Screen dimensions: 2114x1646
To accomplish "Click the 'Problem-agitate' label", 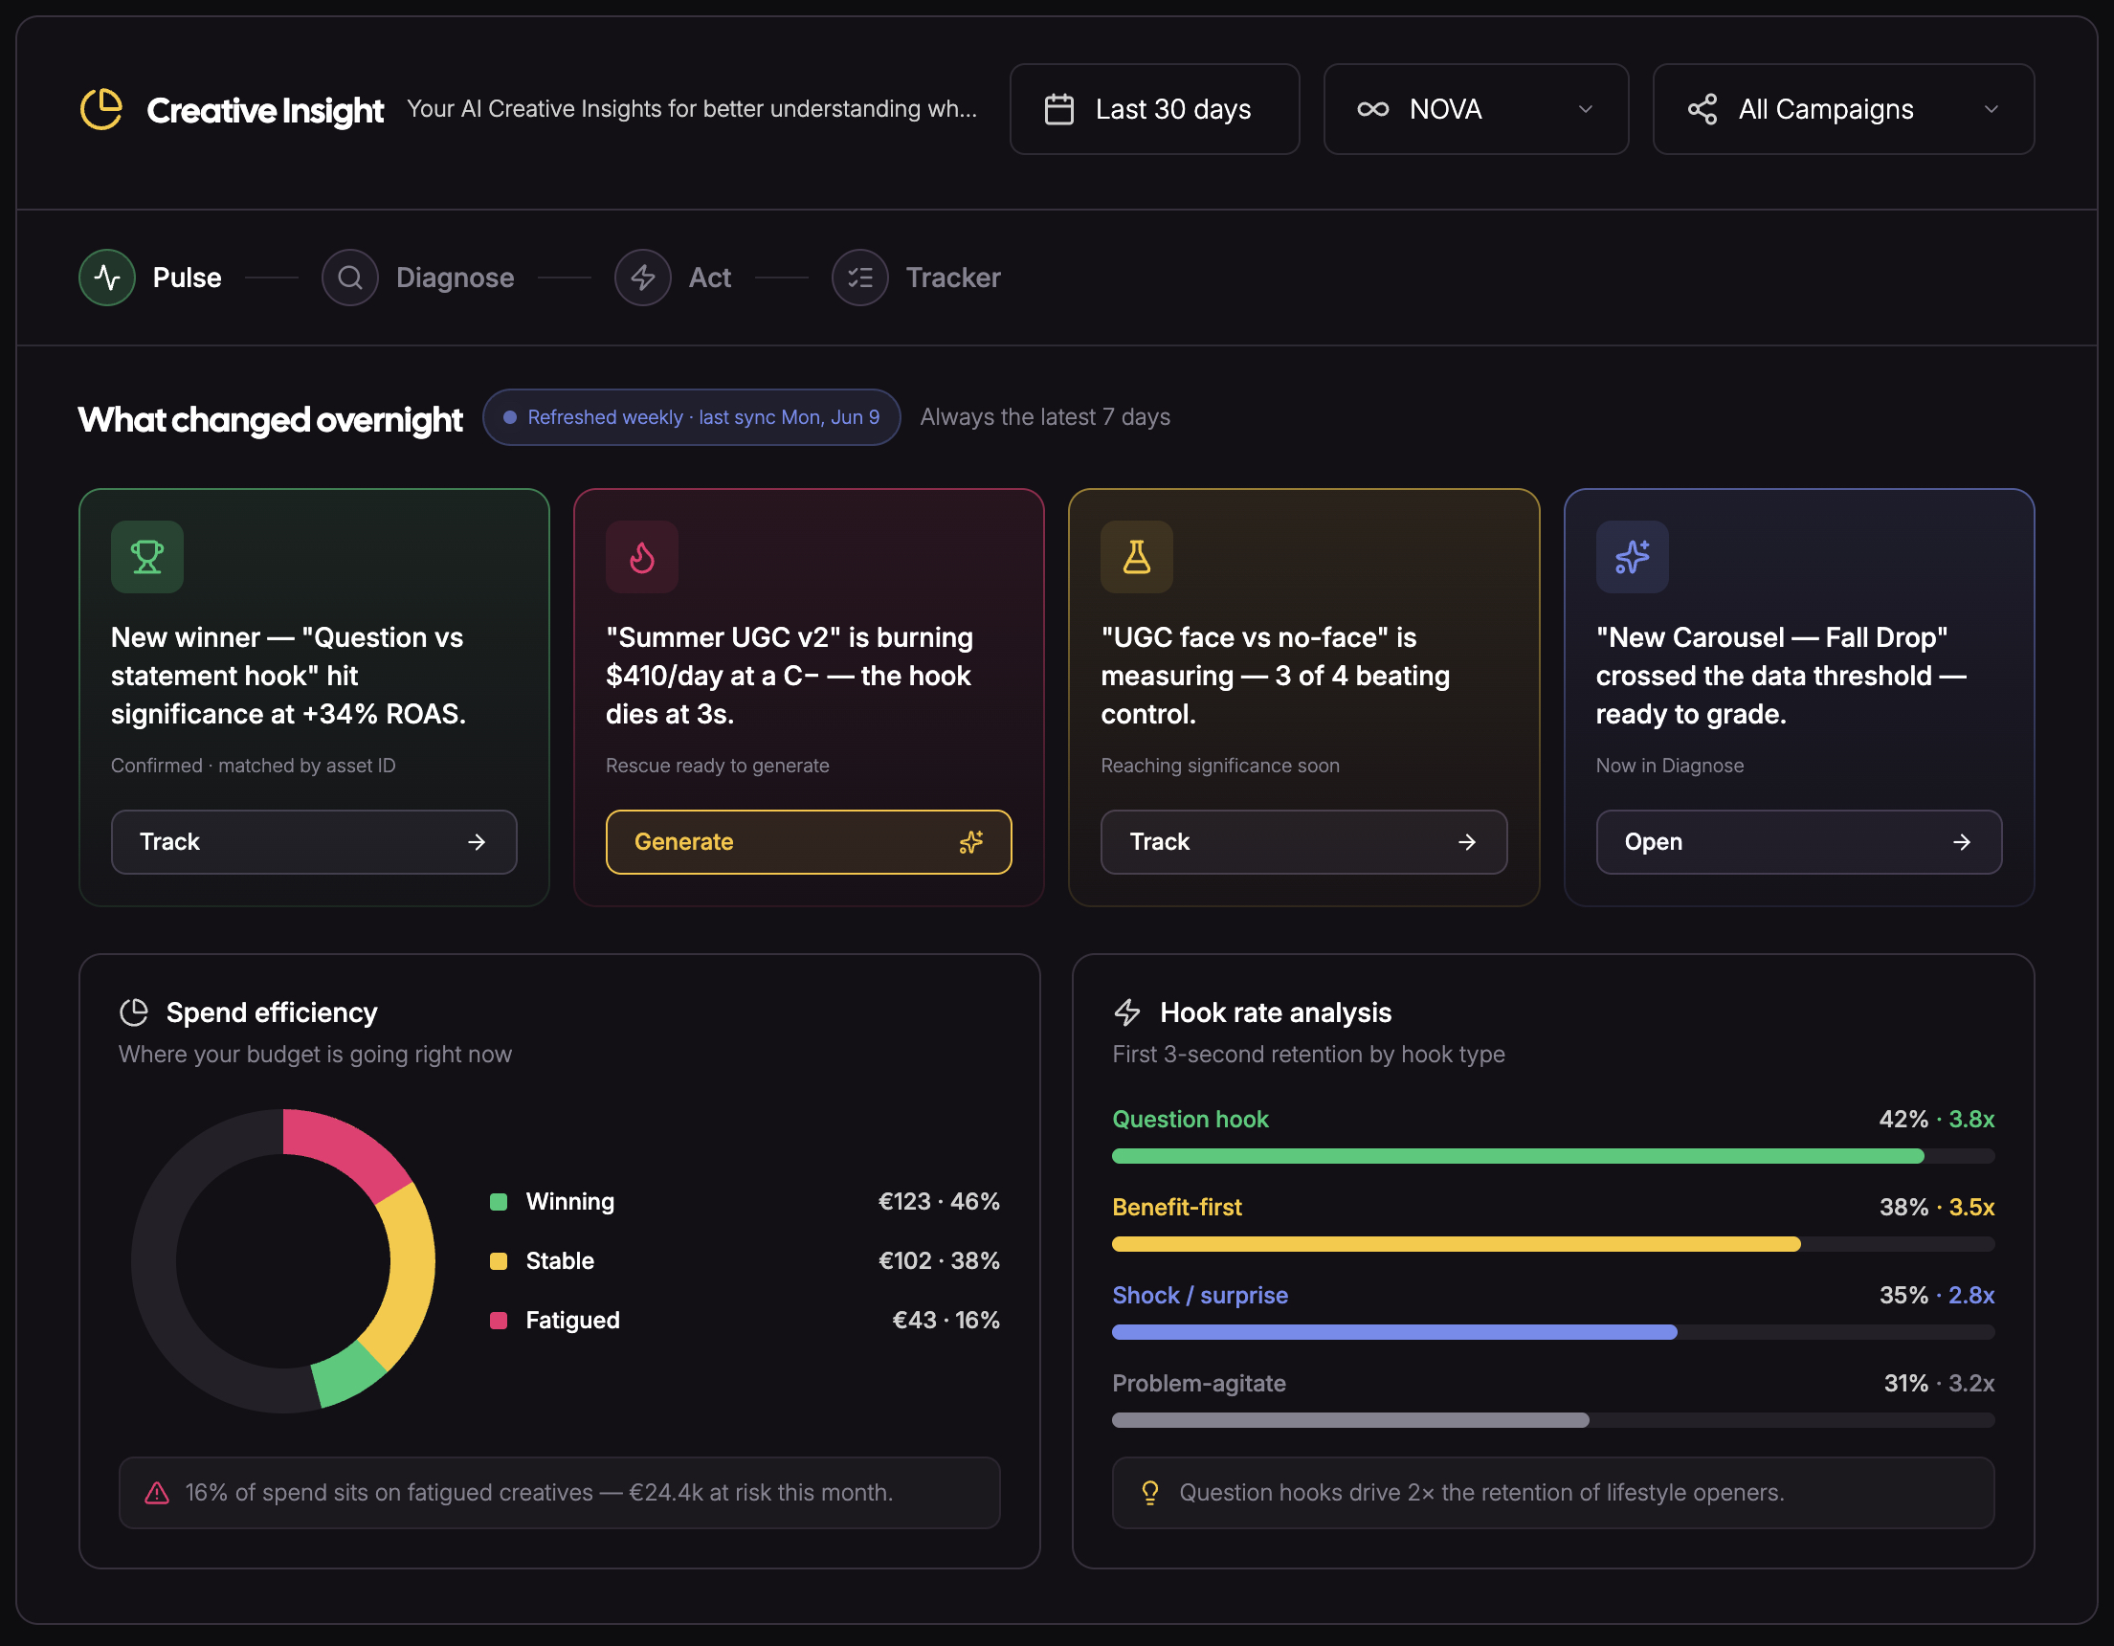I will 1198,1383.
